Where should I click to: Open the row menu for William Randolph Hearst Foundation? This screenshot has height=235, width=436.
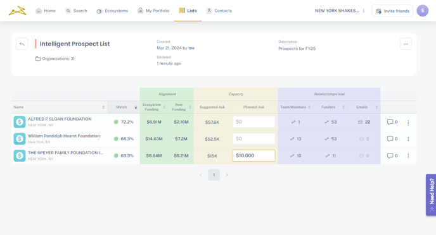tap(408, 139)
